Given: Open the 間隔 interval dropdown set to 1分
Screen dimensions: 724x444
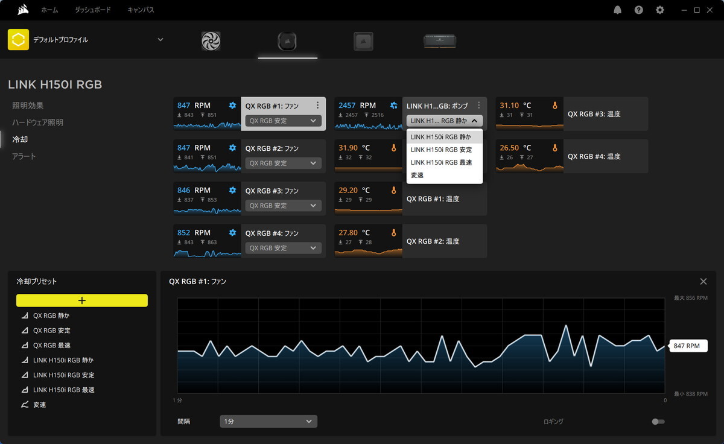Looking at the screenshot, I should click(268, 421).
